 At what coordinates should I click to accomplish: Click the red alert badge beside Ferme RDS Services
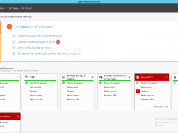[x=138, y=91]
